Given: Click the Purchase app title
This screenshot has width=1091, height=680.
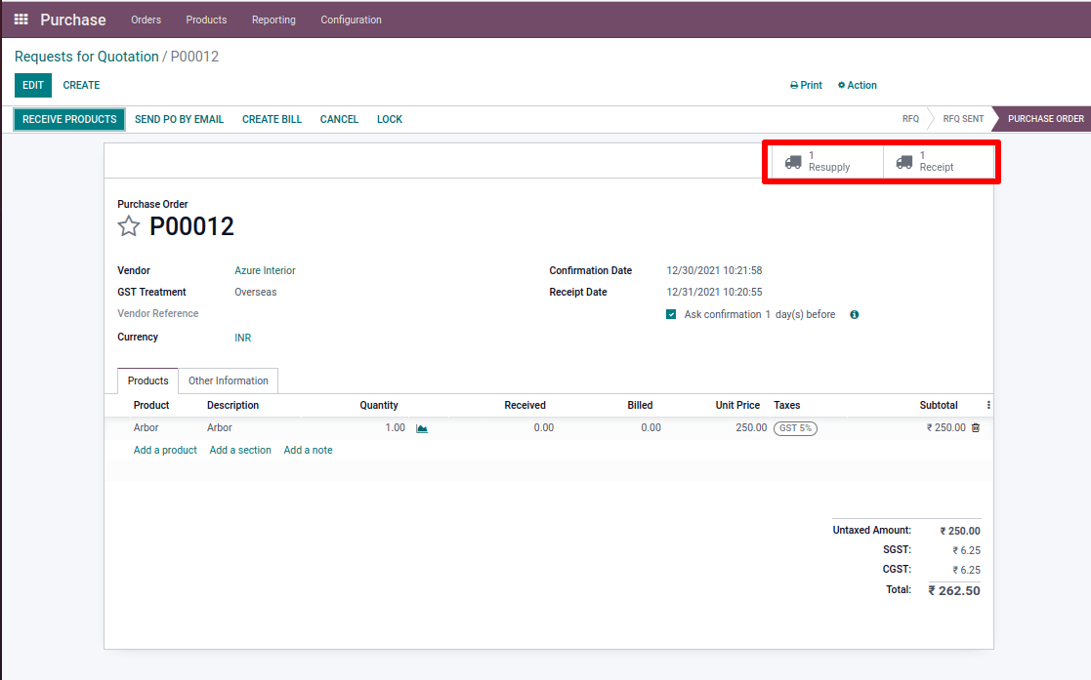Looking at the screenshot, I should click(73, 20).
